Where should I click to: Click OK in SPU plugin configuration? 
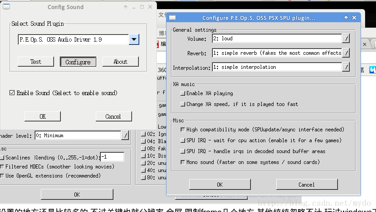(x=220, y=184)
